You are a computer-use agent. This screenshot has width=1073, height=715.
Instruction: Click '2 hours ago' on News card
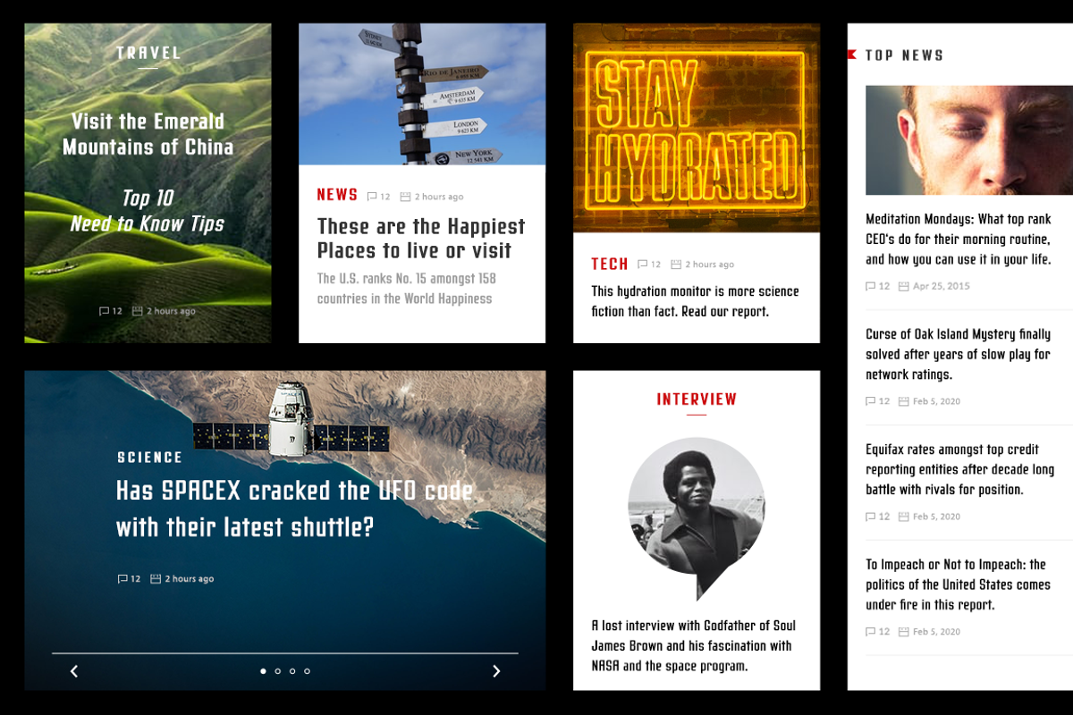coord(439,197)
